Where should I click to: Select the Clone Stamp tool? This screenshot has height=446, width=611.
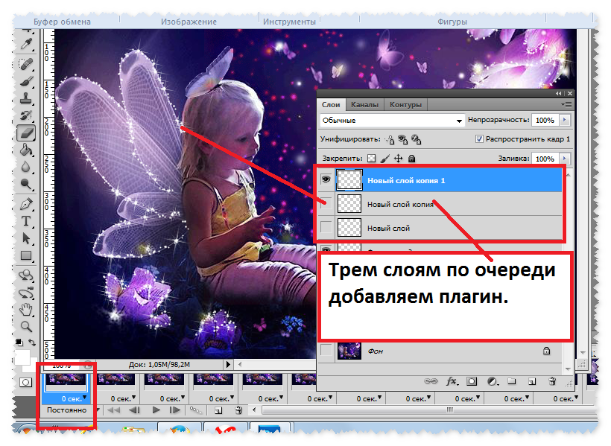[x=26, y=98]
